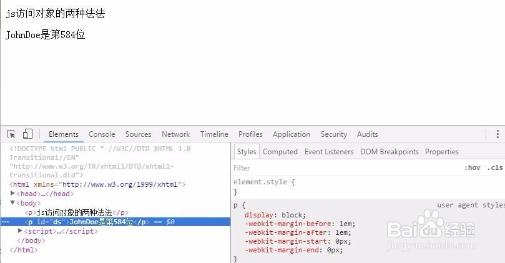Click the user agent stylesheet label

[471, 205]
